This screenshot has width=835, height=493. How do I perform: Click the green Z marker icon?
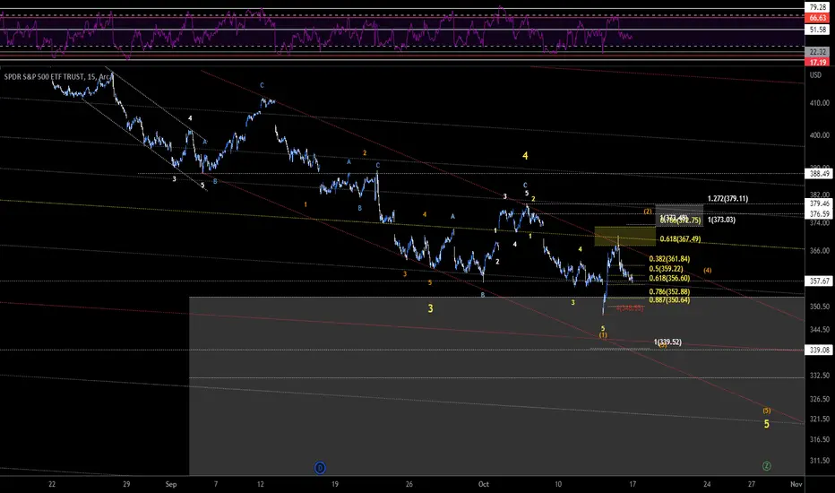point(766,466)
